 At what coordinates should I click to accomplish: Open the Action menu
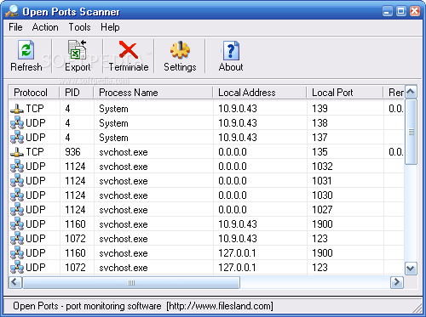pyautogui.click(x=45, y=27)
